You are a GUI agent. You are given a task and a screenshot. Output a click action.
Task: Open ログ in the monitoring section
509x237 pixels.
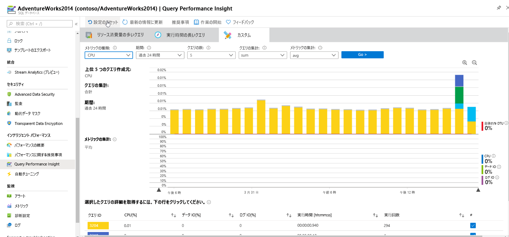coord(17,225)
